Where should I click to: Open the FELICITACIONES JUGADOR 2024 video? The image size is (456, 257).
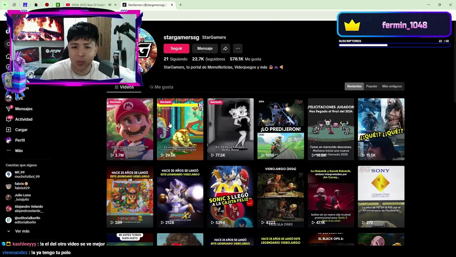[331, 129]
